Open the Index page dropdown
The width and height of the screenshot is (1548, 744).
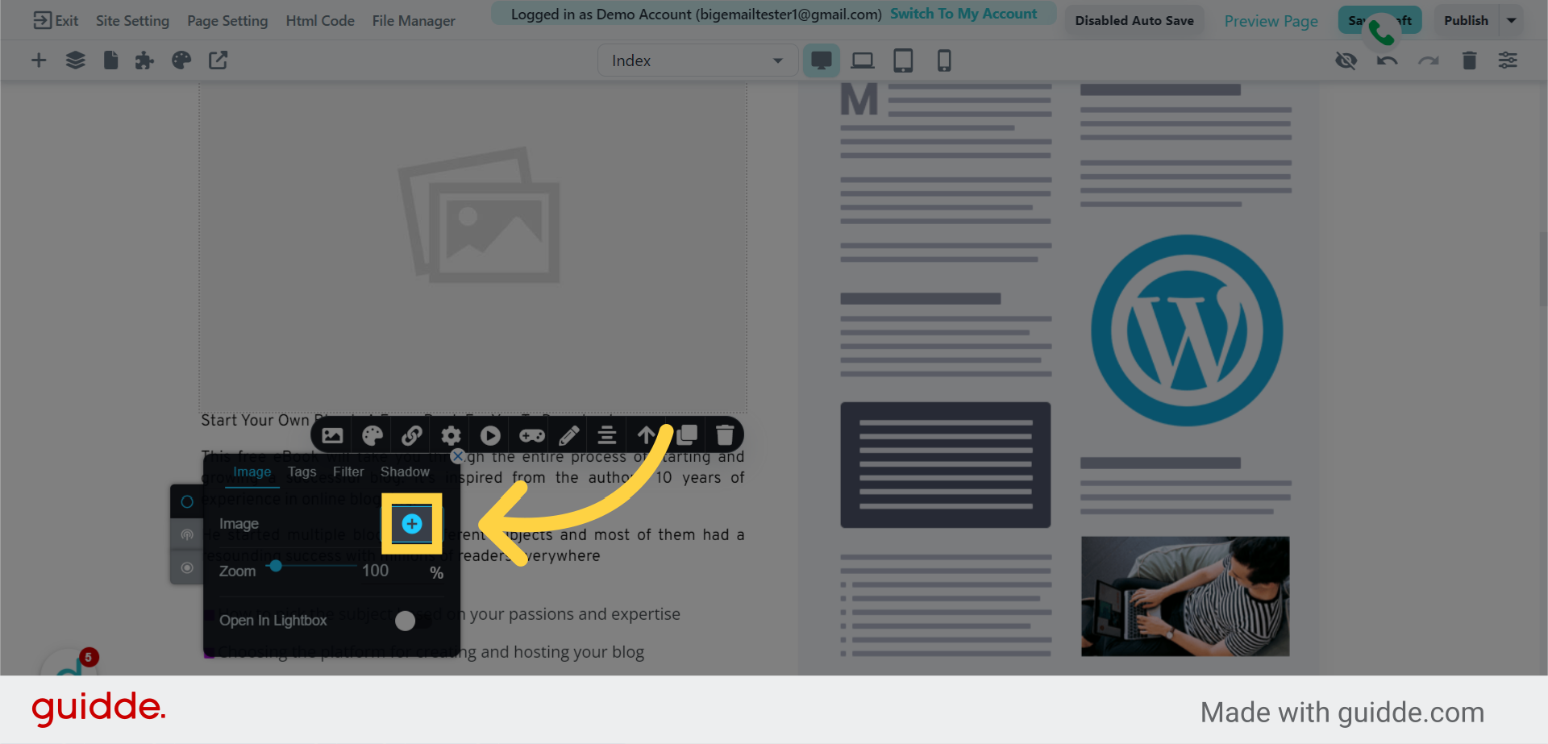[697, 60]
